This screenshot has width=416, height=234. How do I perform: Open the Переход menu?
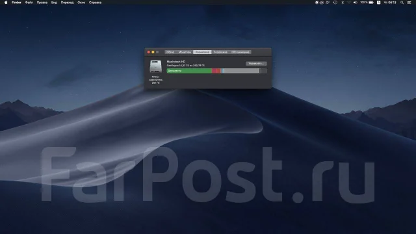click(x=67, y=3)
